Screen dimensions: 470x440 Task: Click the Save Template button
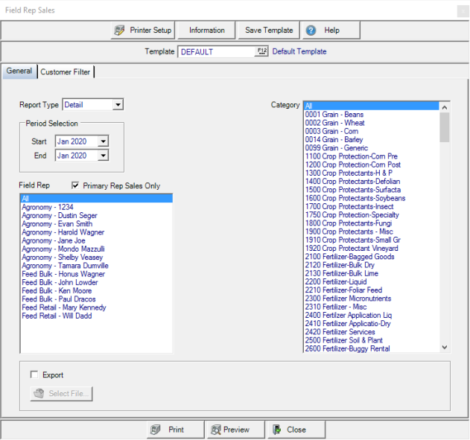268,31
